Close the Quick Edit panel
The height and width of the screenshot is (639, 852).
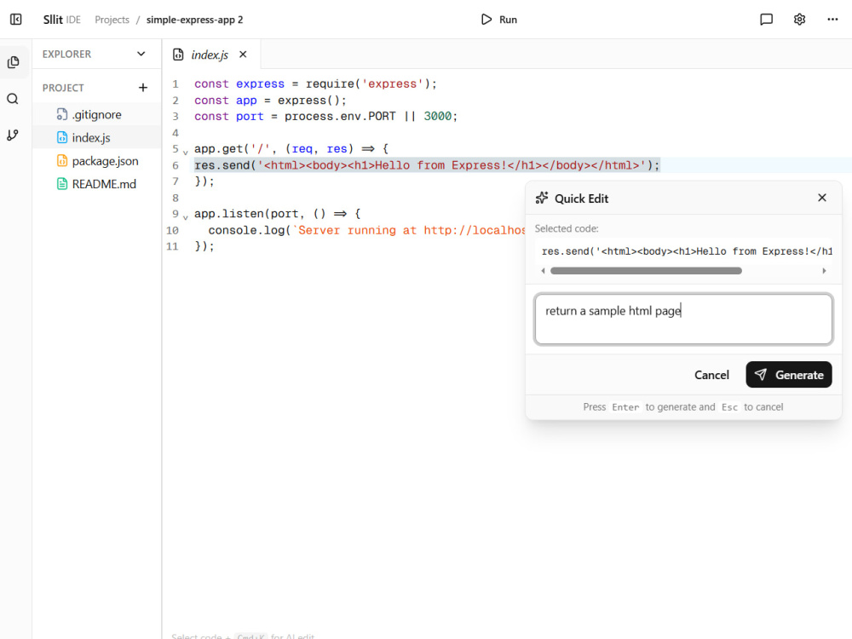point(822,198)
